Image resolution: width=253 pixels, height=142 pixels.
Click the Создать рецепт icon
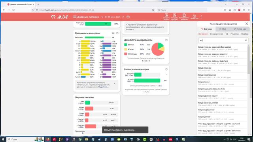166,17
